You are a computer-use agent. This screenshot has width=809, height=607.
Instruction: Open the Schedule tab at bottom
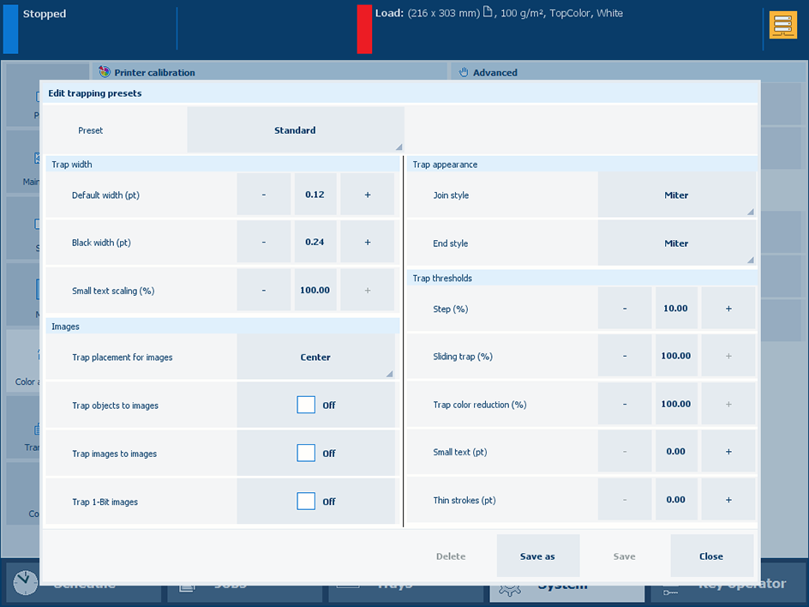click(84, 586)
